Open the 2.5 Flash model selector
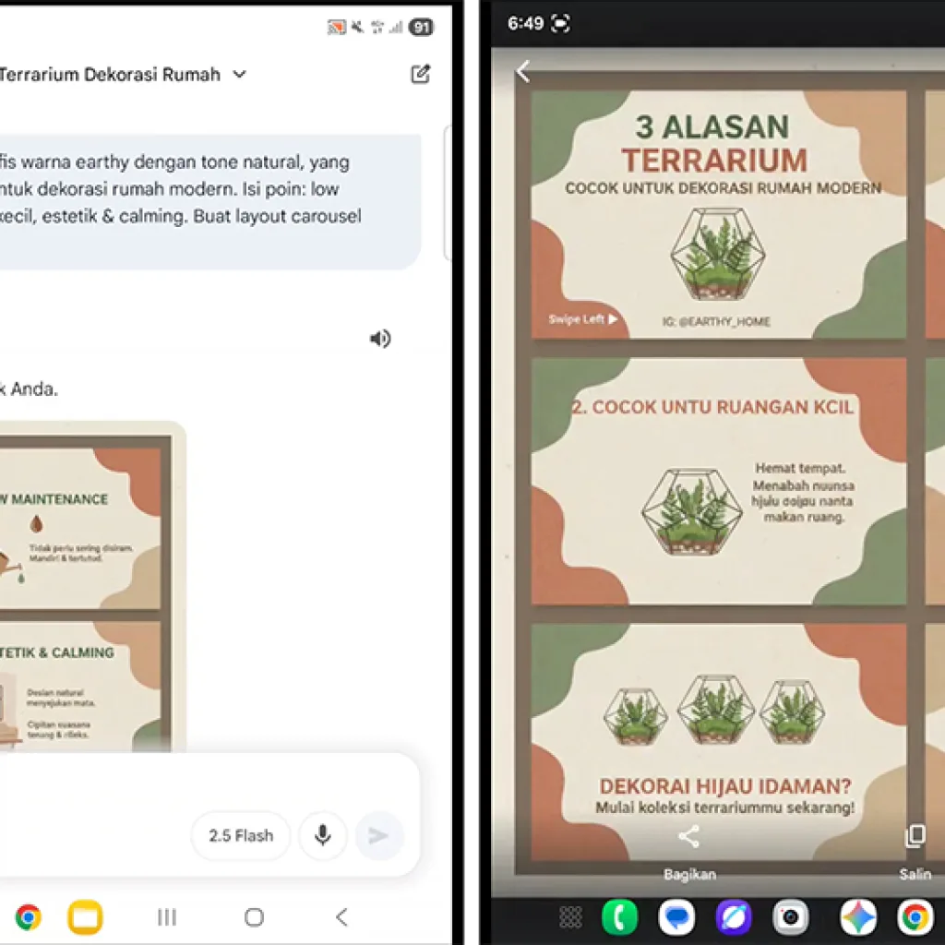This screenshot has width=945, height=945. 241,835
